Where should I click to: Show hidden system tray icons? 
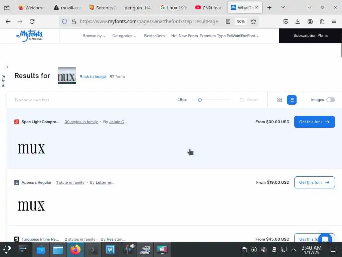[294, 250]
